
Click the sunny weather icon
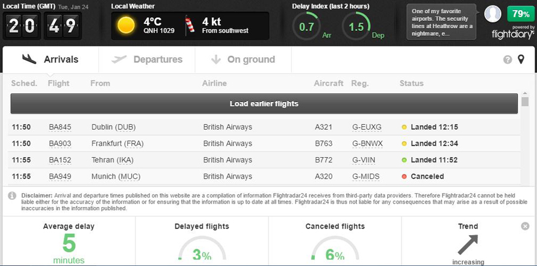[x=126, y=25]
